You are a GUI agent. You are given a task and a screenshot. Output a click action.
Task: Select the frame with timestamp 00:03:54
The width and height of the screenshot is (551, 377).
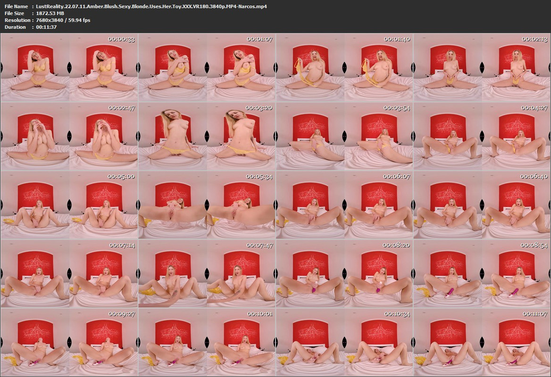(344, 137)
